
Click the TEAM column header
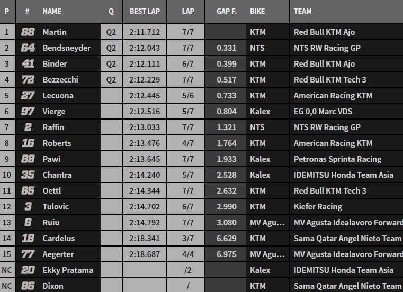303,11
